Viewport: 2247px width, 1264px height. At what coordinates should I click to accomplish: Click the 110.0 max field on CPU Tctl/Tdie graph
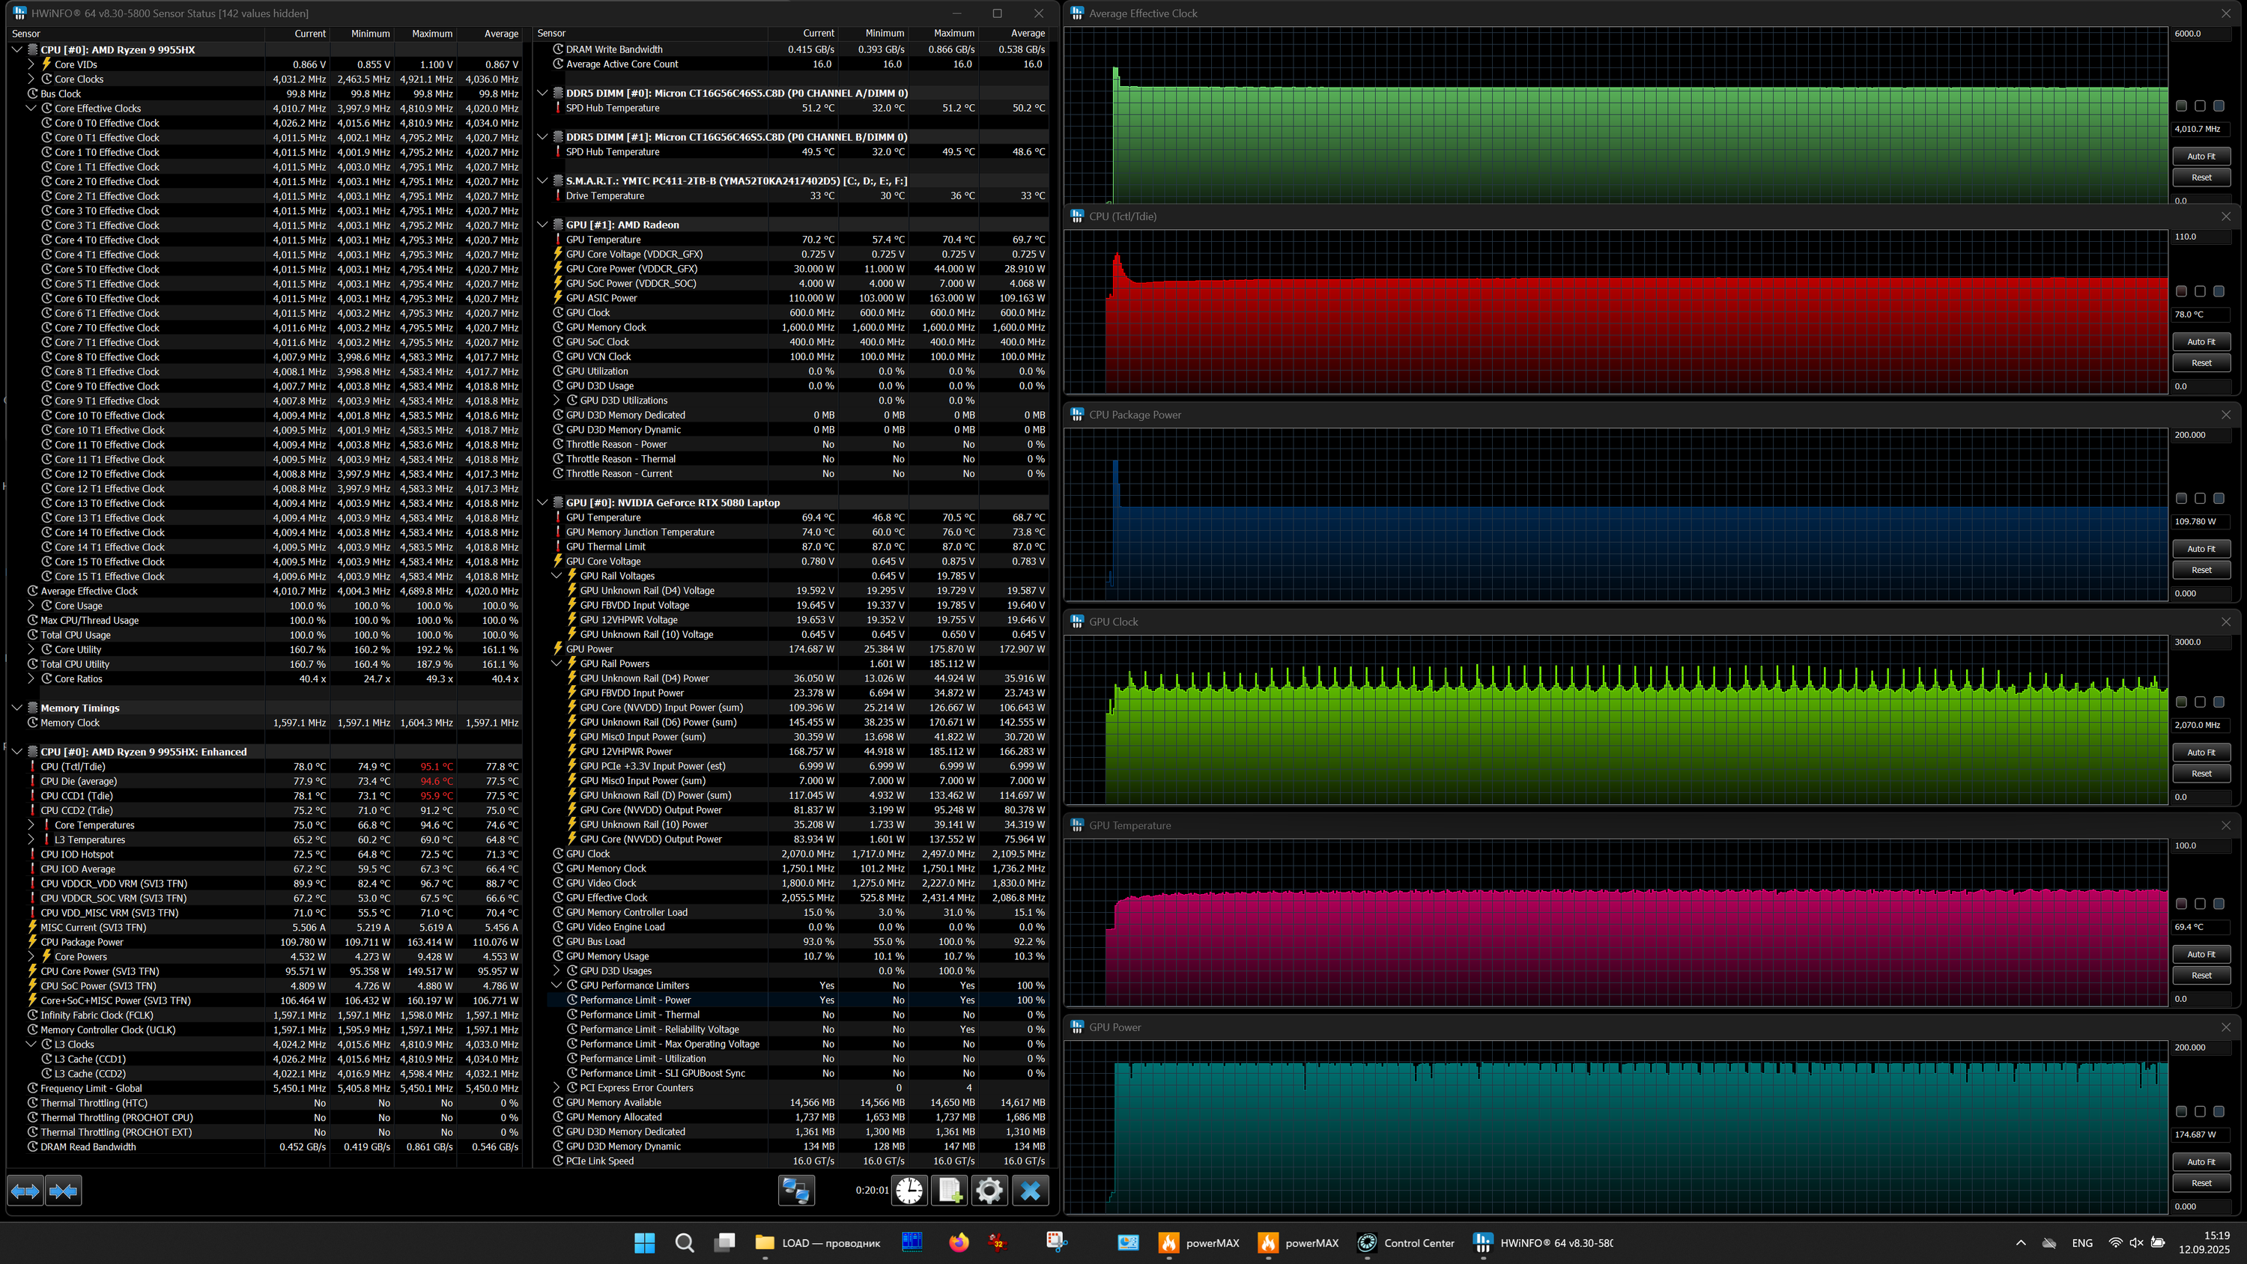click(x=2199, y=237)
